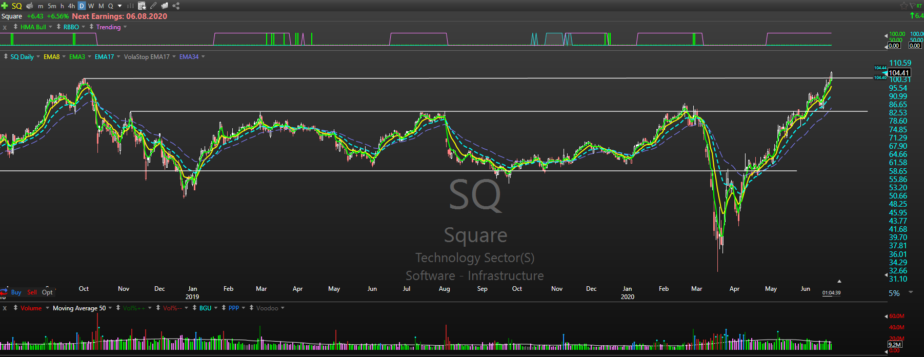Image resolution: width=924 pixels, height=357 pixels.
Task: Open the Vol%++ indicator dropdown
Action: pos(151,308)
